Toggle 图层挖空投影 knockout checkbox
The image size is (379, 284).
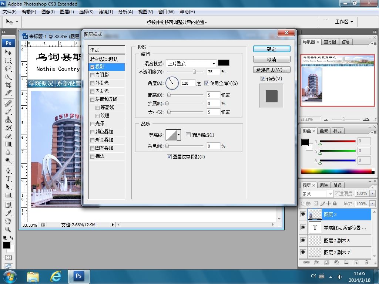click(x=169, y=157)
